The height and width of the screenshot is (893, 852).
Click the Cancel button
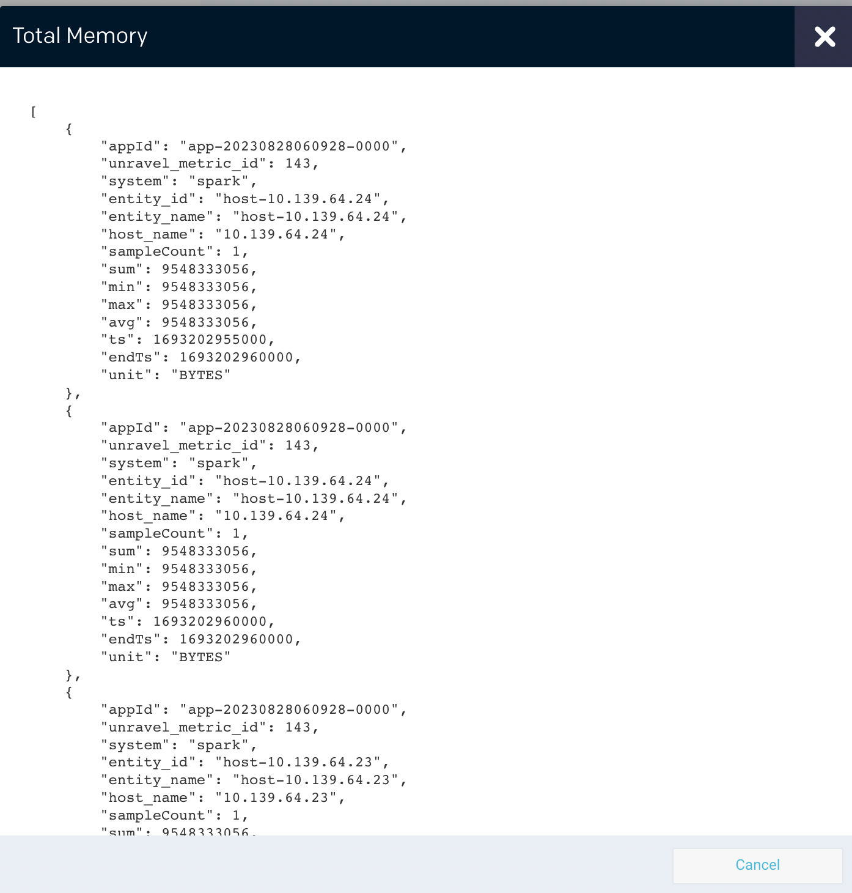point(757,865)
